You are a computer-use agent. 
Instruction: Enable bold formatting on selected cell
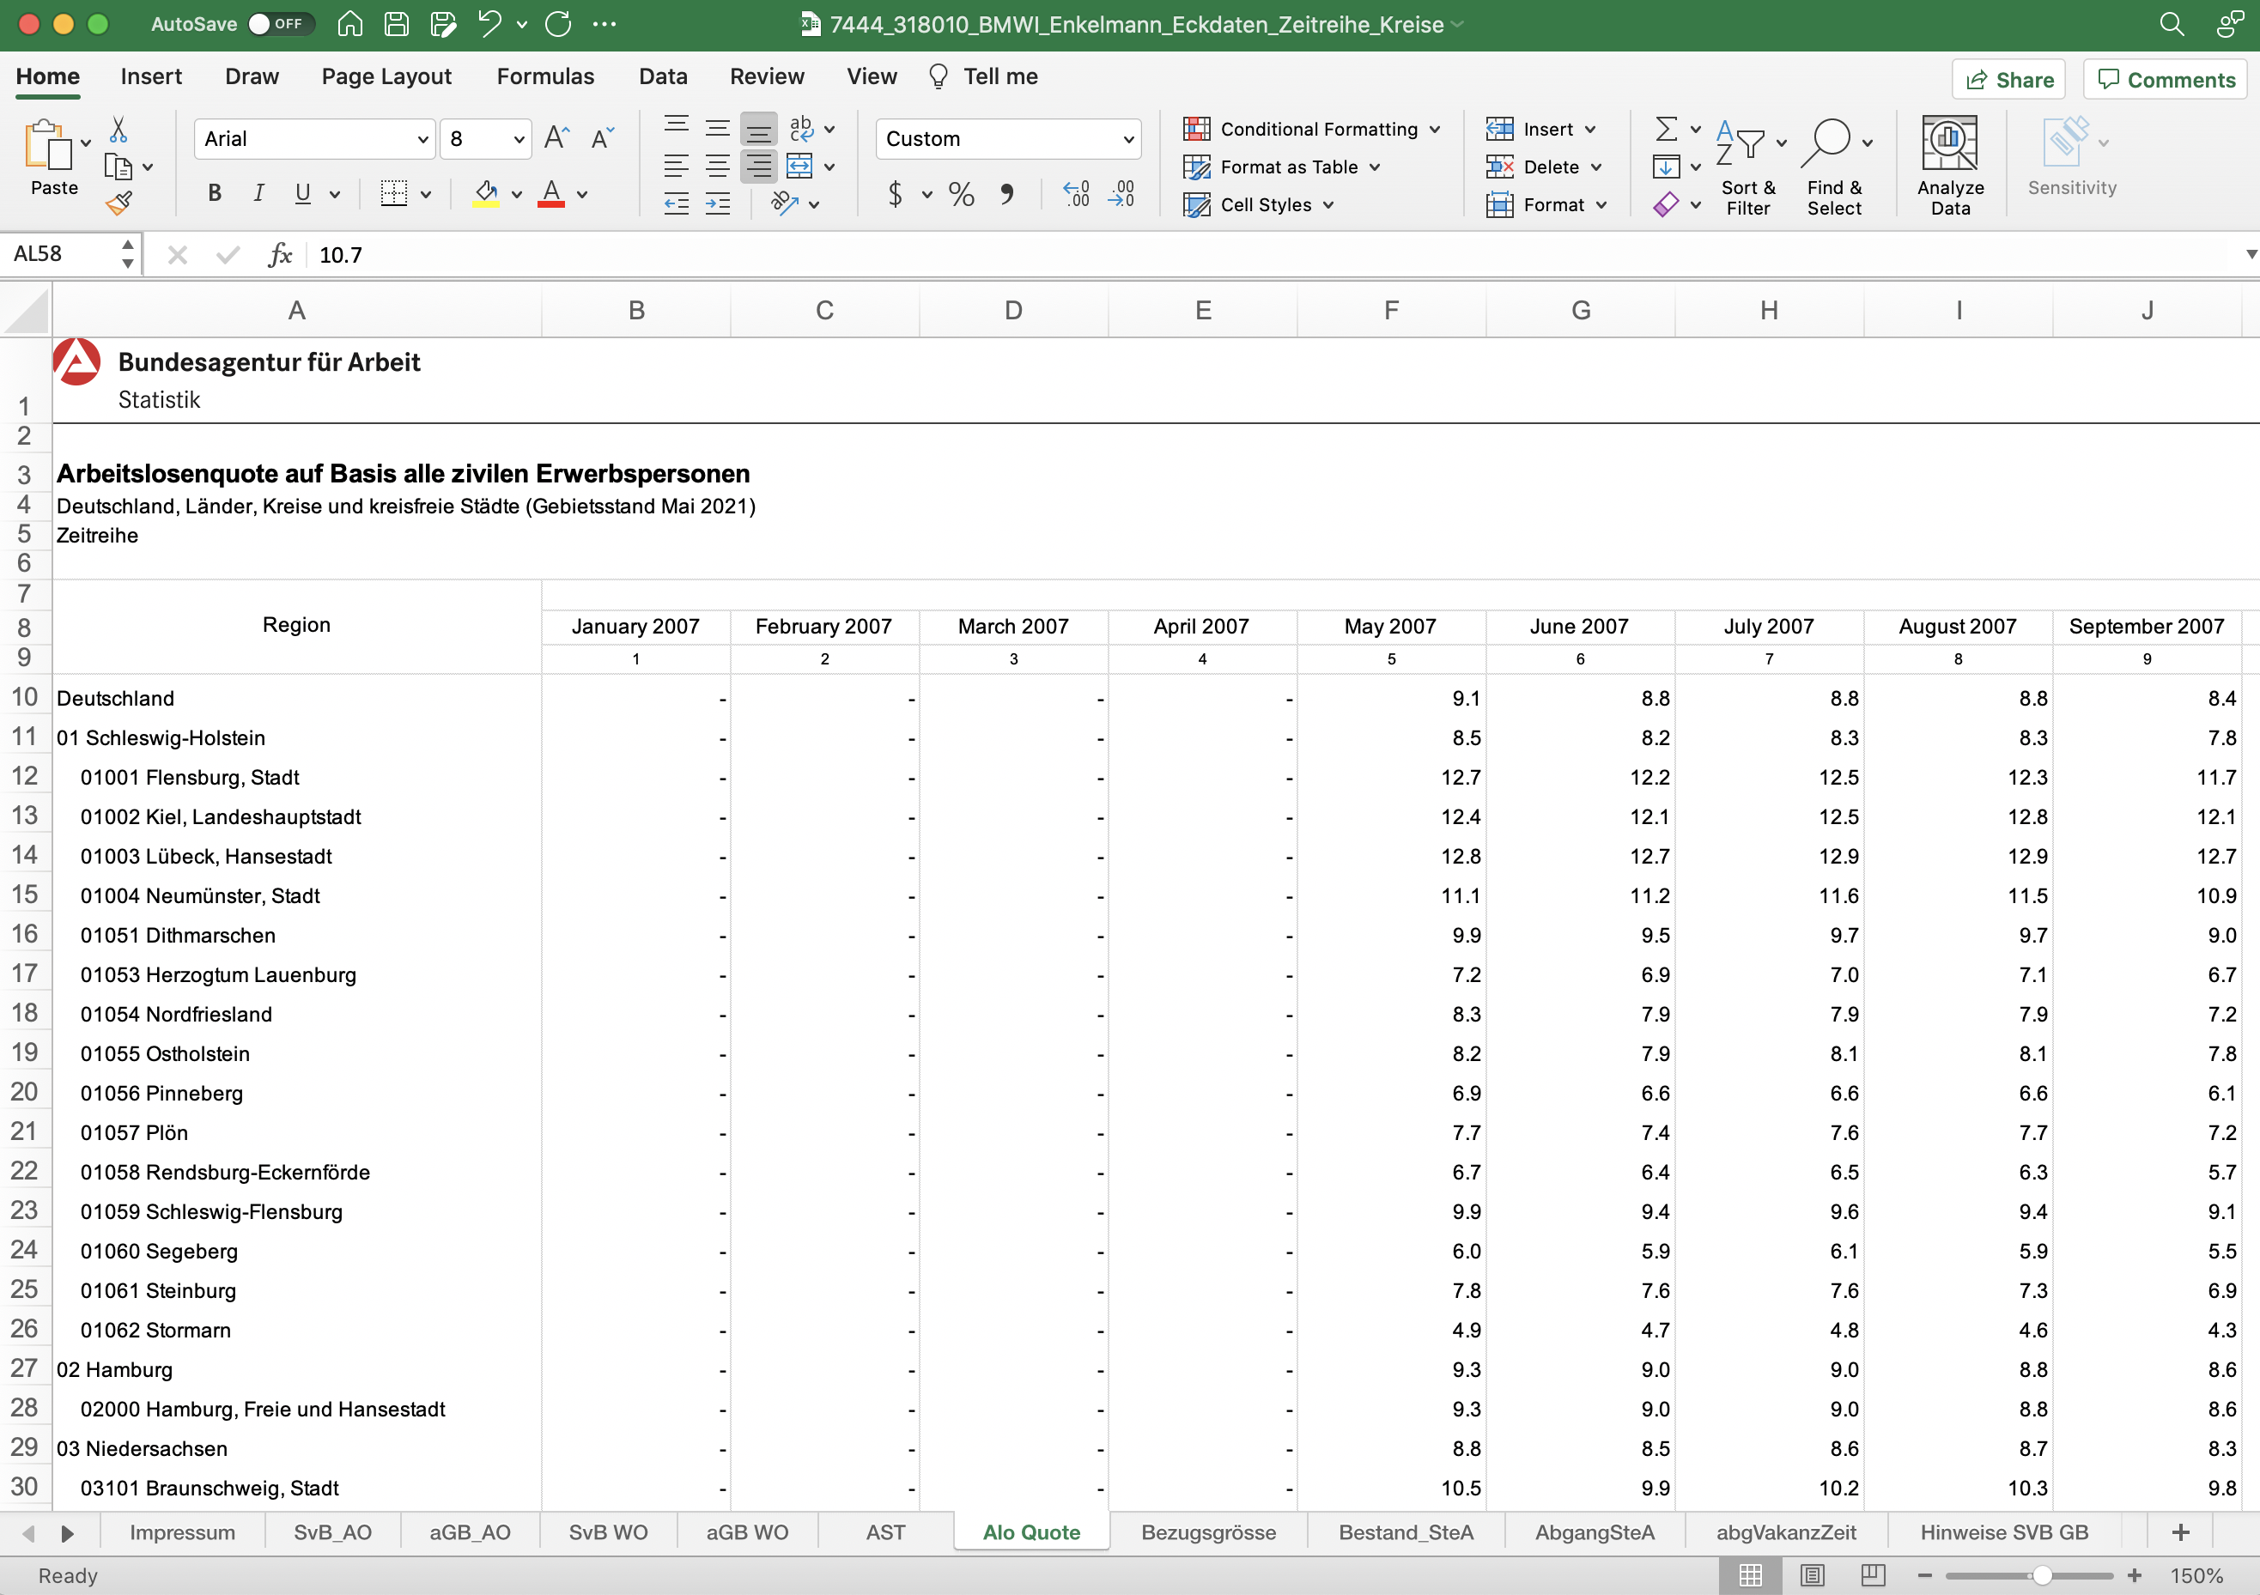click(214, 191)
